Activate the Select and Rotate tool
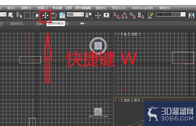The height and width of the screenshot is (126, 196). 54,15
